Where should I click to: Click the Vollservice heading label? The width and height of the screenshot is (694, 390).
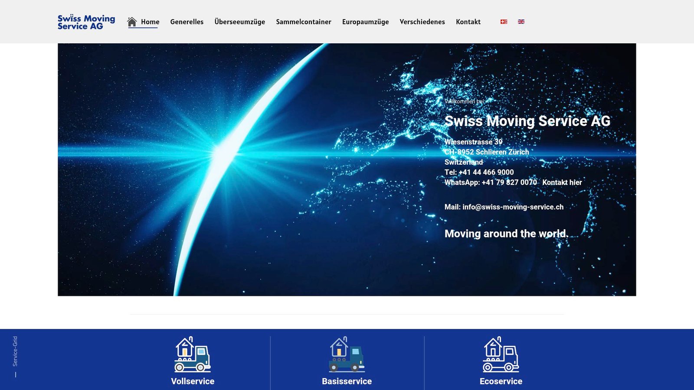(x=193, y=381)
